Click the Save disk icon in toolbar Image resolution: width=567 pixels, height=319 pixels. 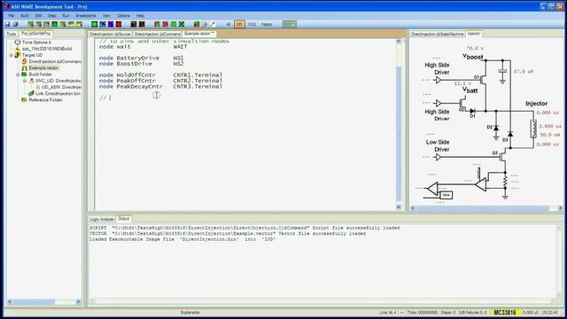(x=7, y=24)
